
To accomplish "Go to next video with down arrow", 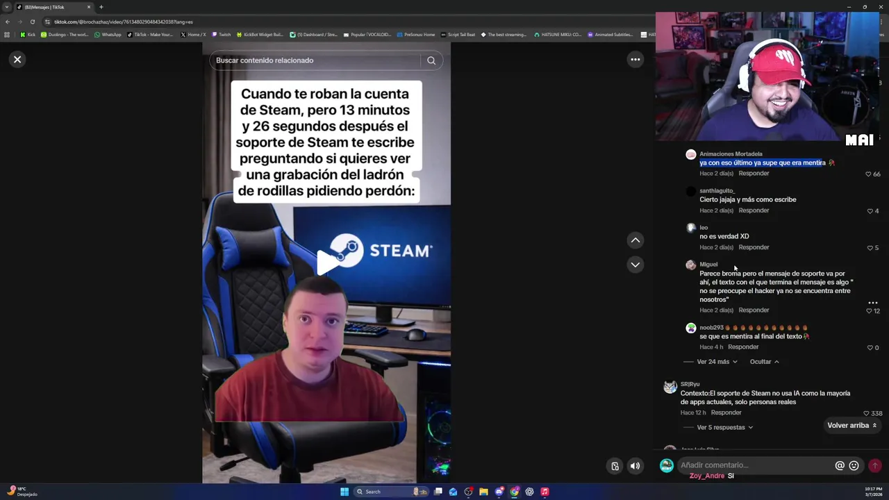I will (x=635, y=265).
